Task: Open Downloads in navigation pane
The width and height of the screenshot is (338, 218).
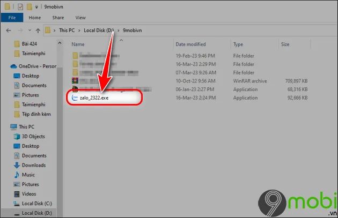Action: (34, 166)
